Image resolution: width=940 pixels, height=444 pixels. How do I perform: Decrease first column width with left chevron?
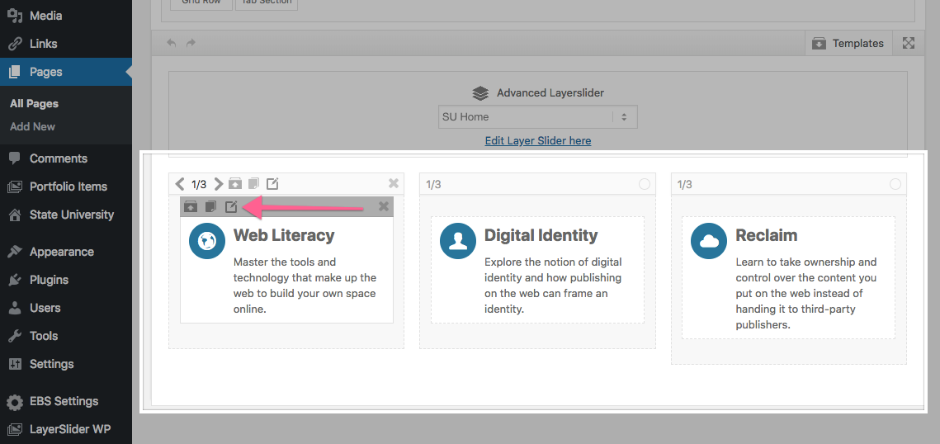coord(180,184)
